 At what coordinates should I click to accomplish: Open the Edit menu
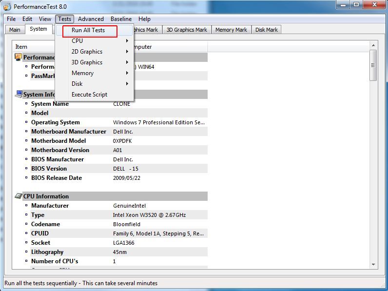[x=27, y=19]
